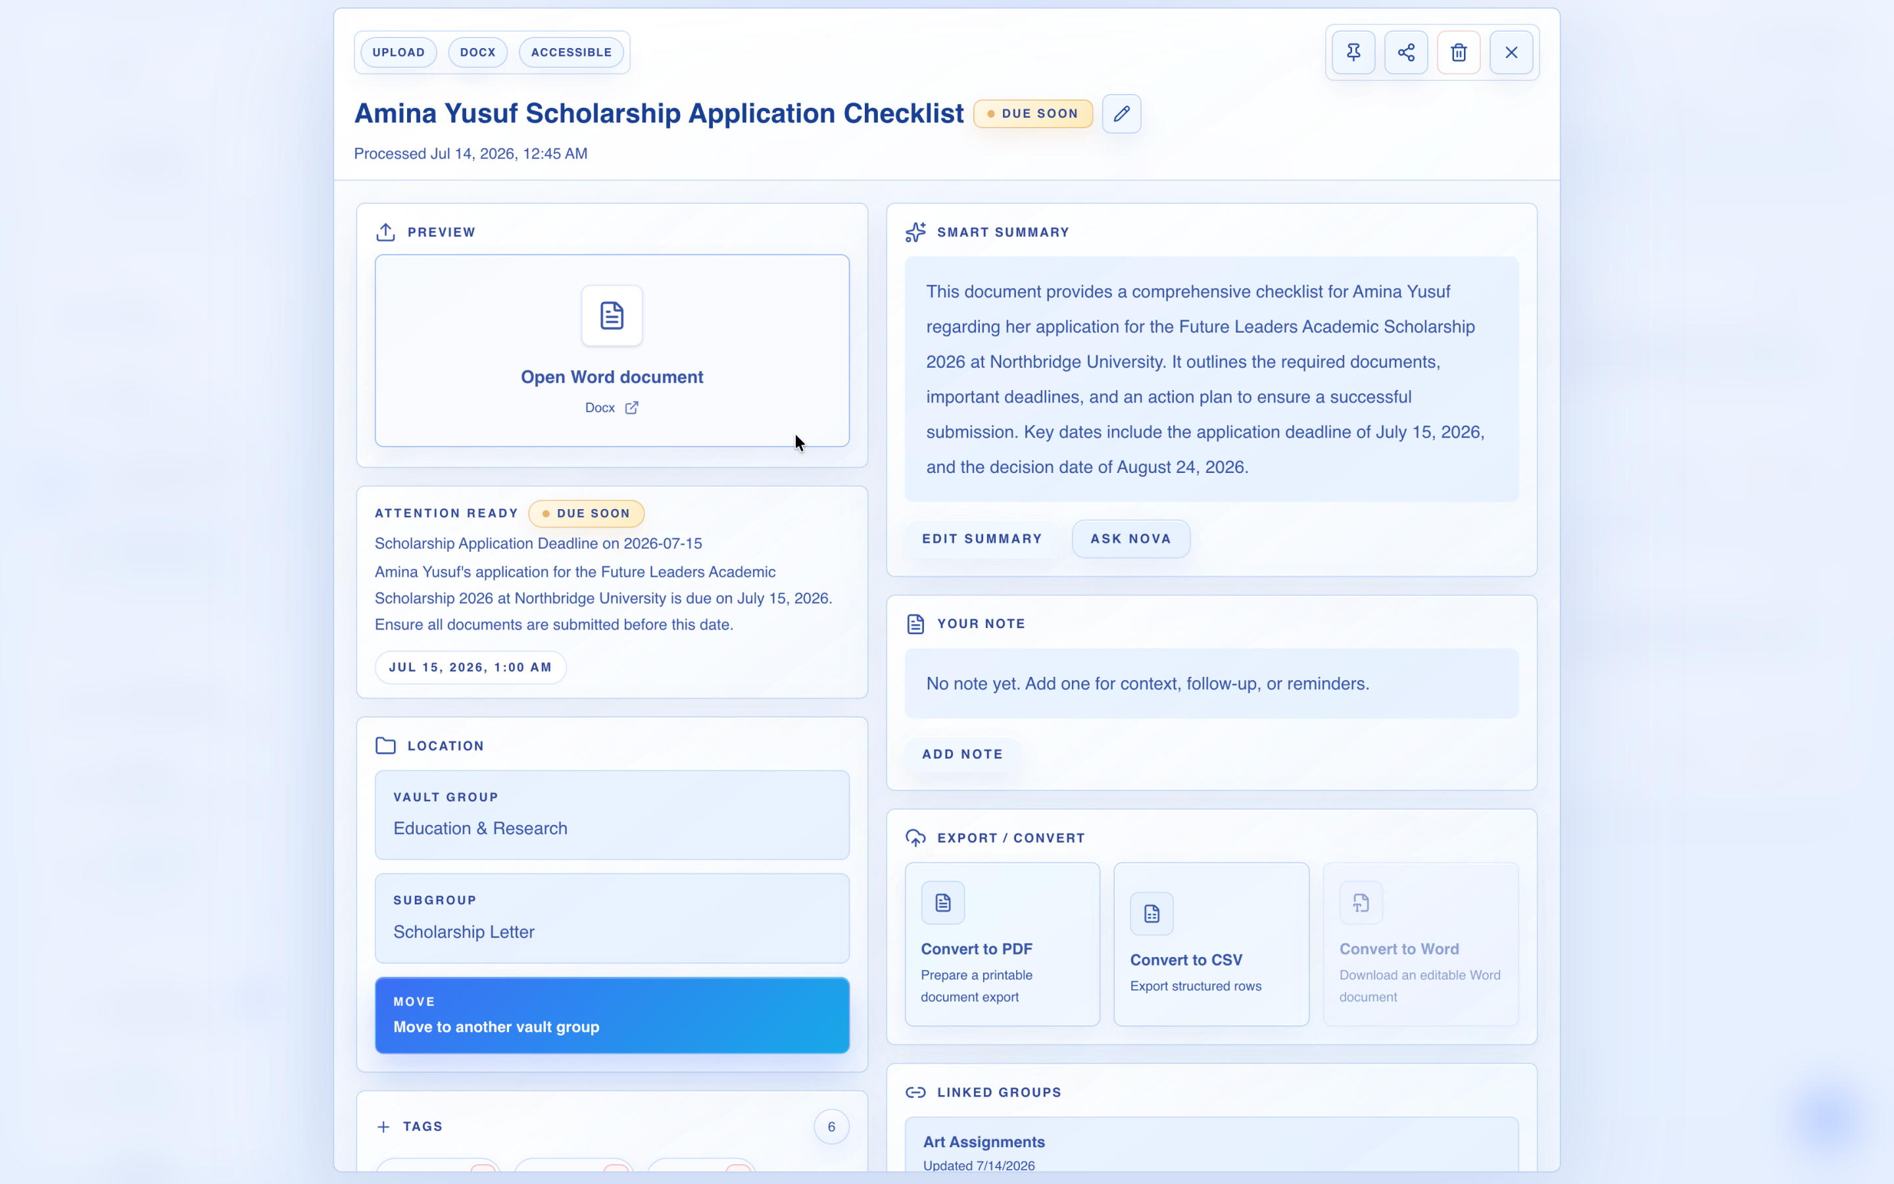Click the Processed Jul 14, 2026 timestamp
This screenshot has height=1184, width=1894.
click(x=470, y=153)
